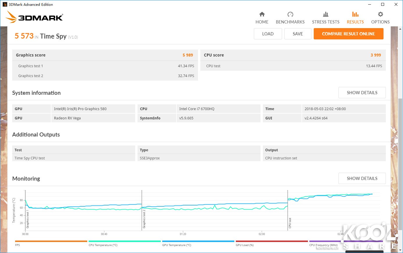This screenshot has width=403, height=253.
Task: Click the Intel Core i7 6700HQ value
Action: tap(197, 109)
